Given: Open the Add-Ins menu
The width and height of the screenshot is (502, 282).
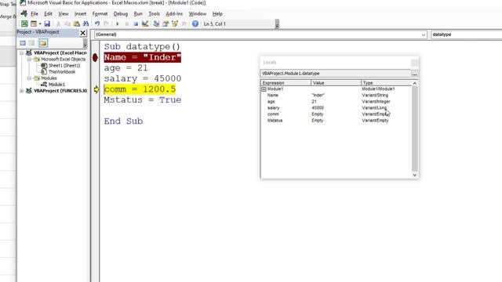Looking at the screenshot, I should (x=174, y=14).
